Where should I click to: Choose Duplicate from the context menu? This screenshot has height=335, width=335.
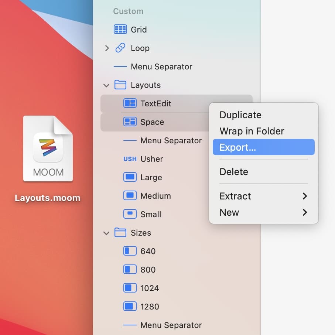coord(264,115)
